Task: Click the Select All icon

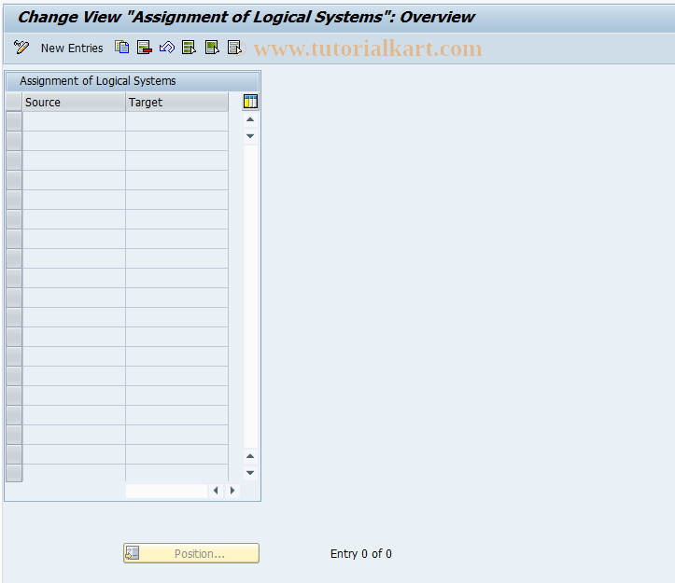Action: coord(189,47)
